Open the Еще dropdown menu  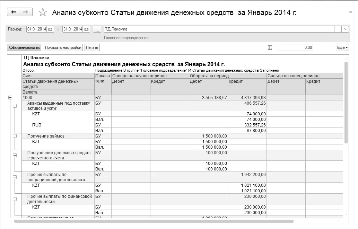click(x=342, y=47)
